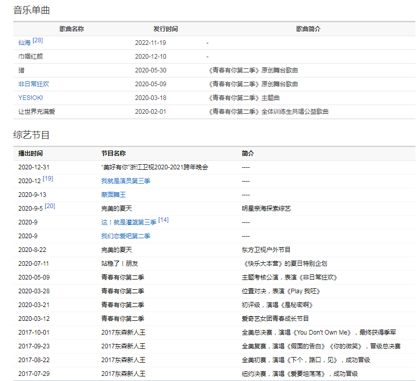Click citation [28] next to 仙海

38,40
